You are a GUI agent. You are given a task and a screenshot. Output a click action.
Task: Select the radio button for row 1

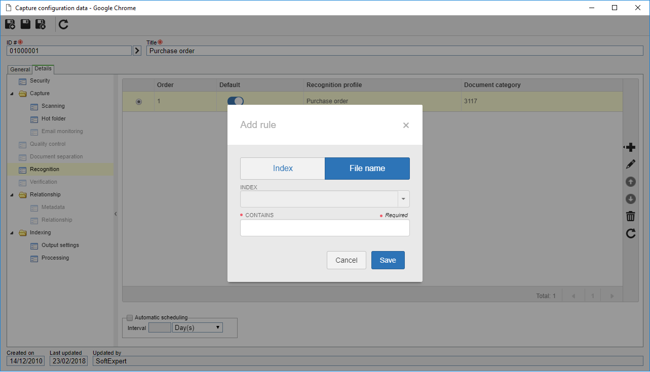(x=139, y=101)
